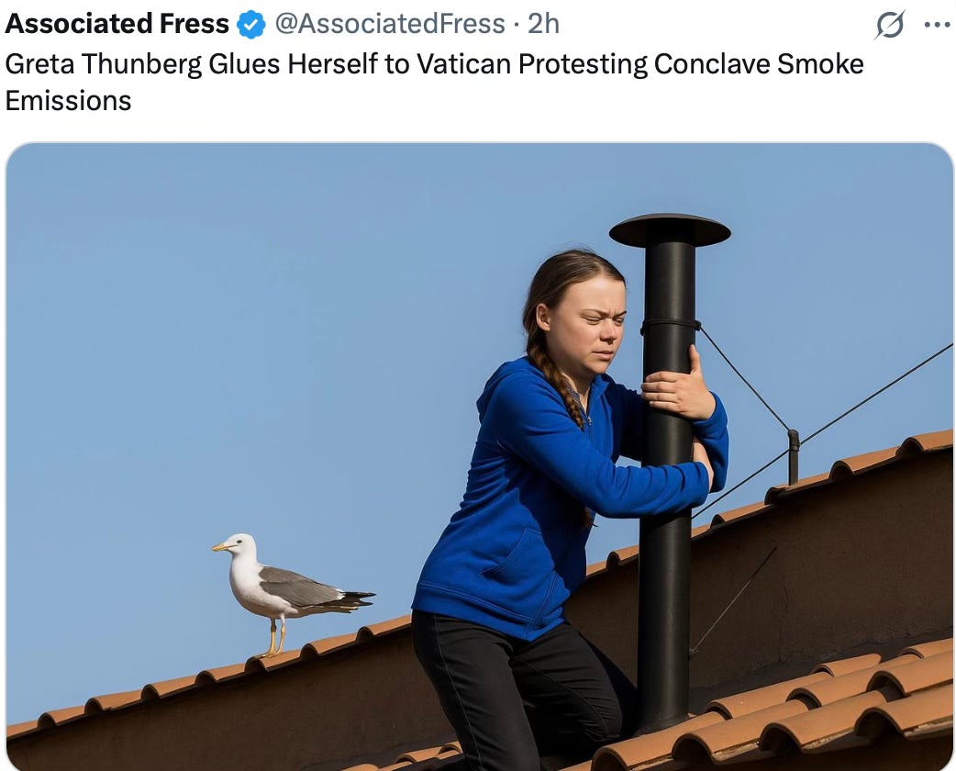Click the words "Conclave Smoke" in the tweet

pyautogui.click(x=759, y=64)
